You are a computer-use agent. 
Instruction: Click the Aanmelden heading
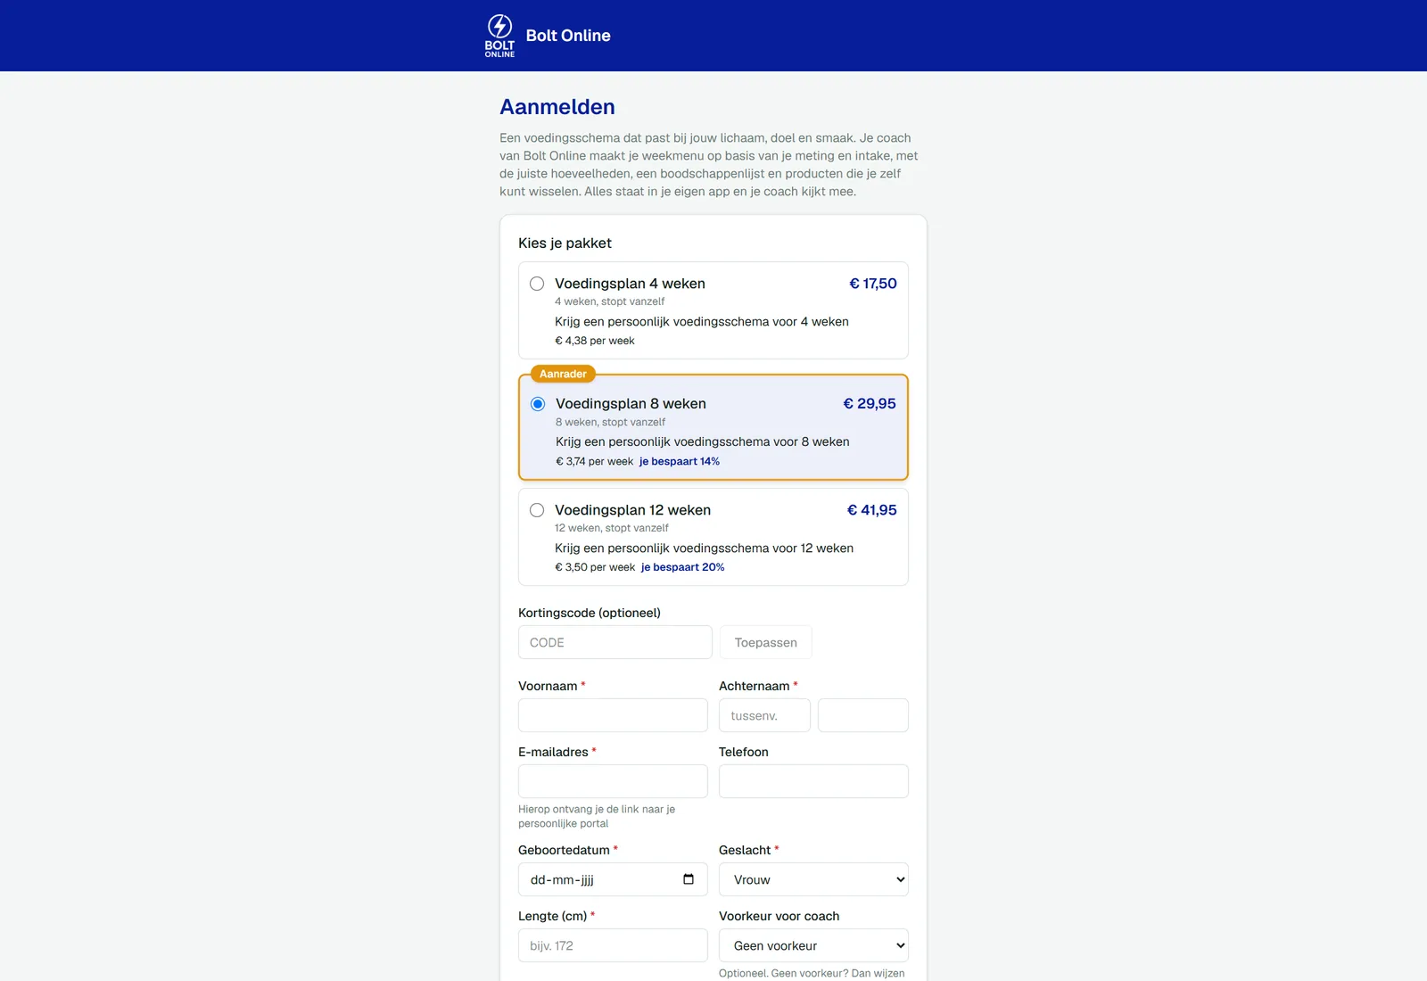pyautogui.click(x=557, y=107)
